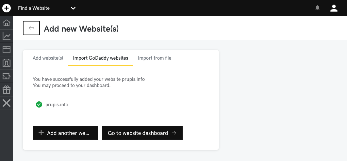Select the Import GoDaddy websites tab
Image resolution: width=347 pixels, height=161 pixels.
pyautogui.click(x=101, y=58)
